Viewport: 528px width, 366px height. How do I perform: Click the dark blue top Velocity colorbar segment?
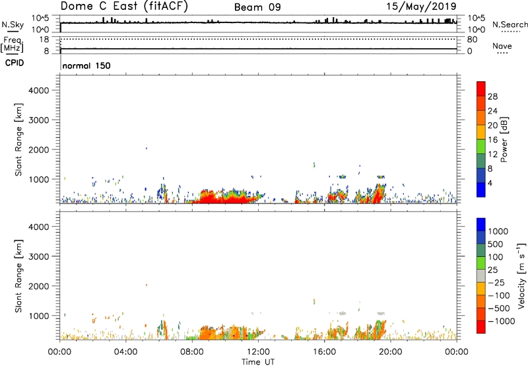481,225
